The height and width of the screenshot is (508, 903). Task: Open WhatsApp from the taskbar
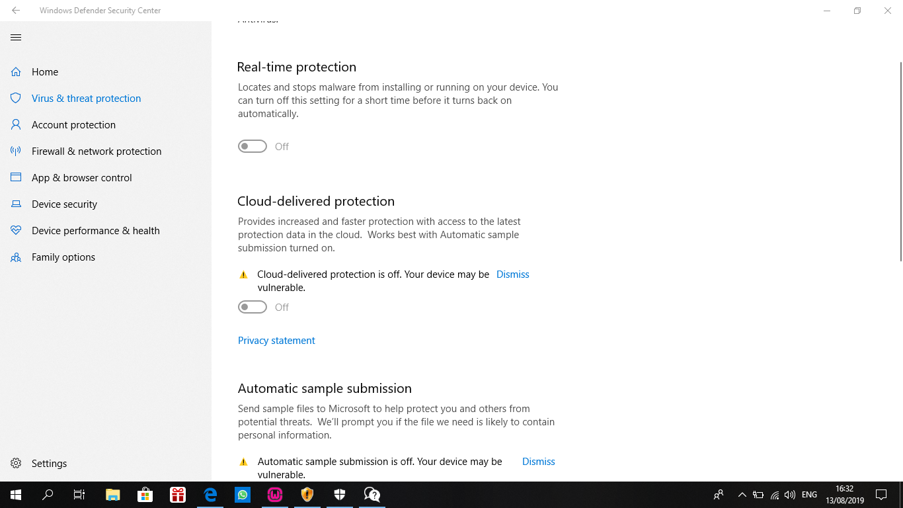pyautogui.click(x=243, y=495)
